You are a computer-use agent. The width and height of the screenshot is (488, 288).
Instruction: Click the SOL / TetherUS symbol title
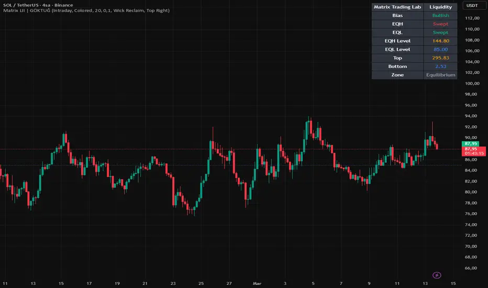tap(38, 5)
